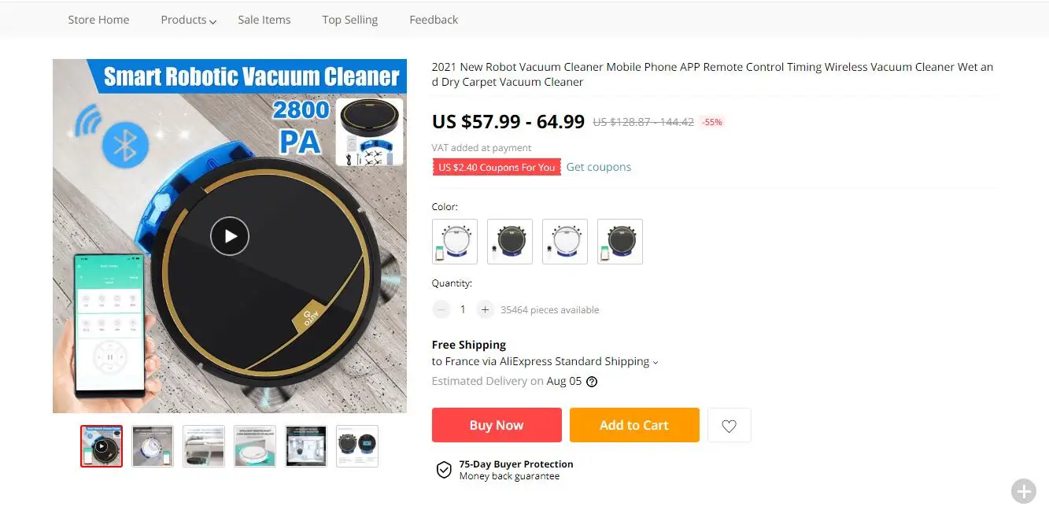
Task: Click the floating plus circle icon
Action: click(1023, 491)
